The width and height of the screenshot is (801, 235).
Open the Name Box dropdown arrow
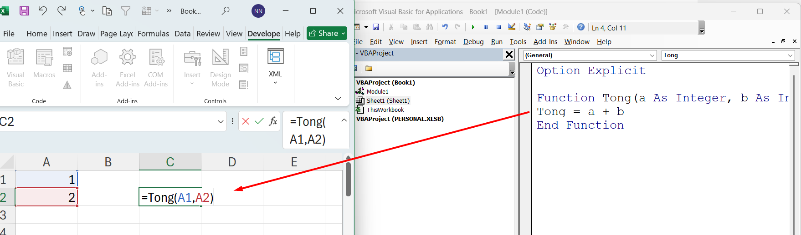tap(221, 121)
